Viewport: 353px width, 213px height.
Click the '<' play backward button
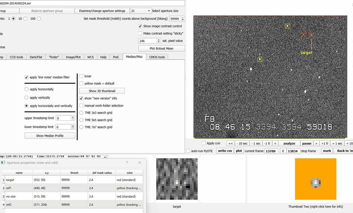tap(275, 143)
